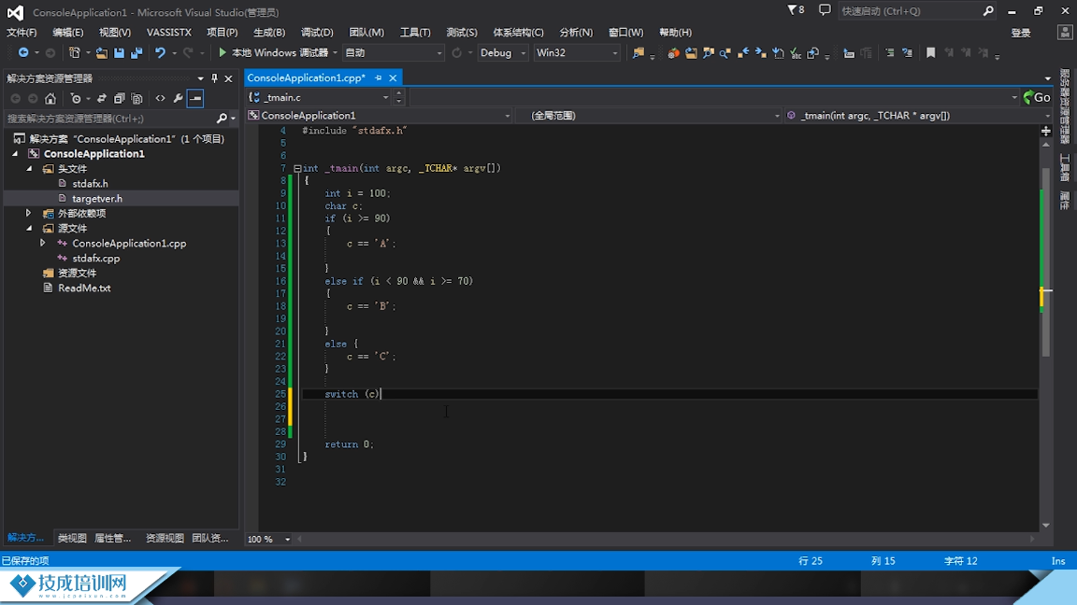
Task: Pin the Solution Explorer panel
Action: tap(214, 78)
